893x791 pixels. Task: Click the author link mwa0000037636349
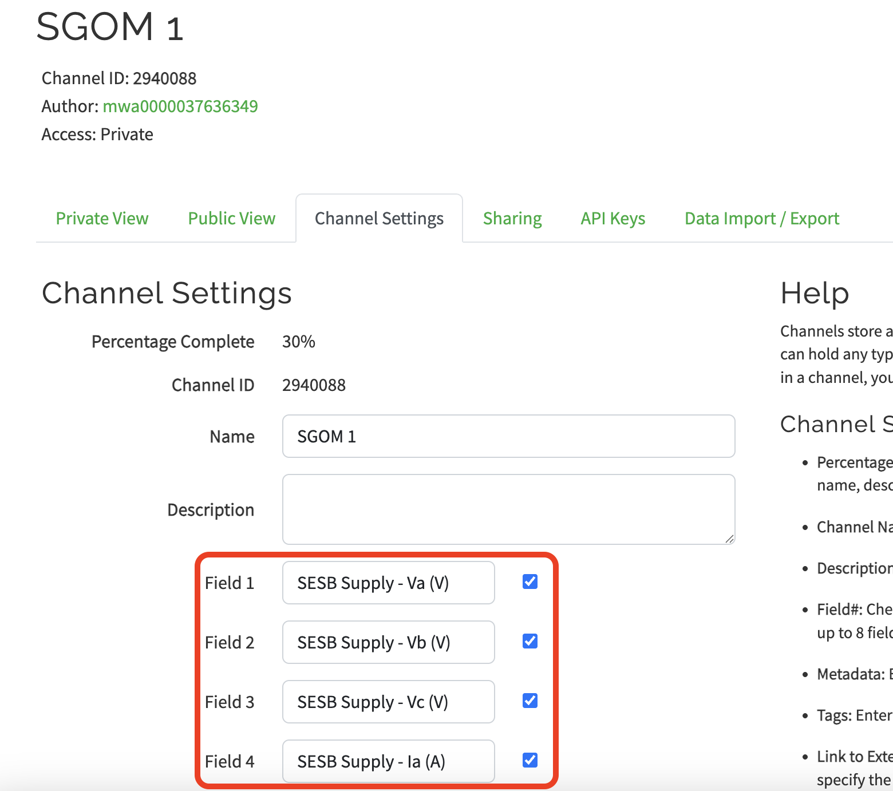click(180, 106)
